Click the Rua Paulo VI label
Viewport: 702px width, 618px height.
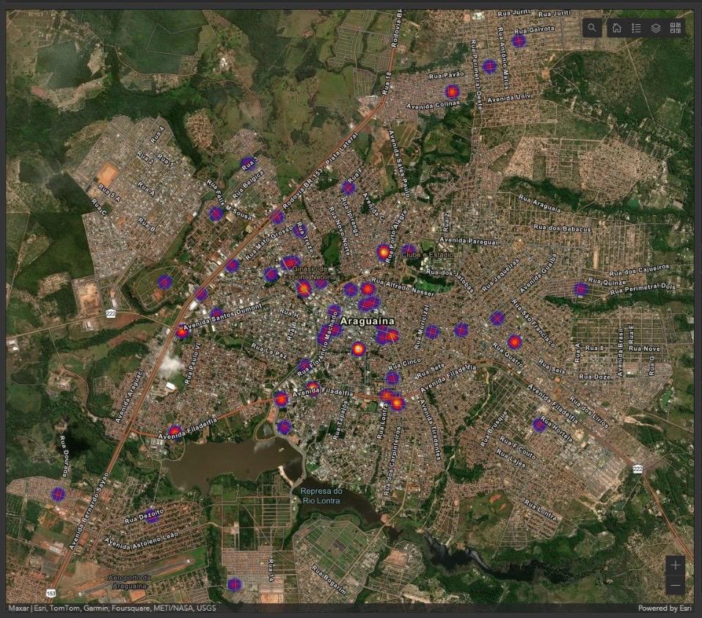coord(193,364)
